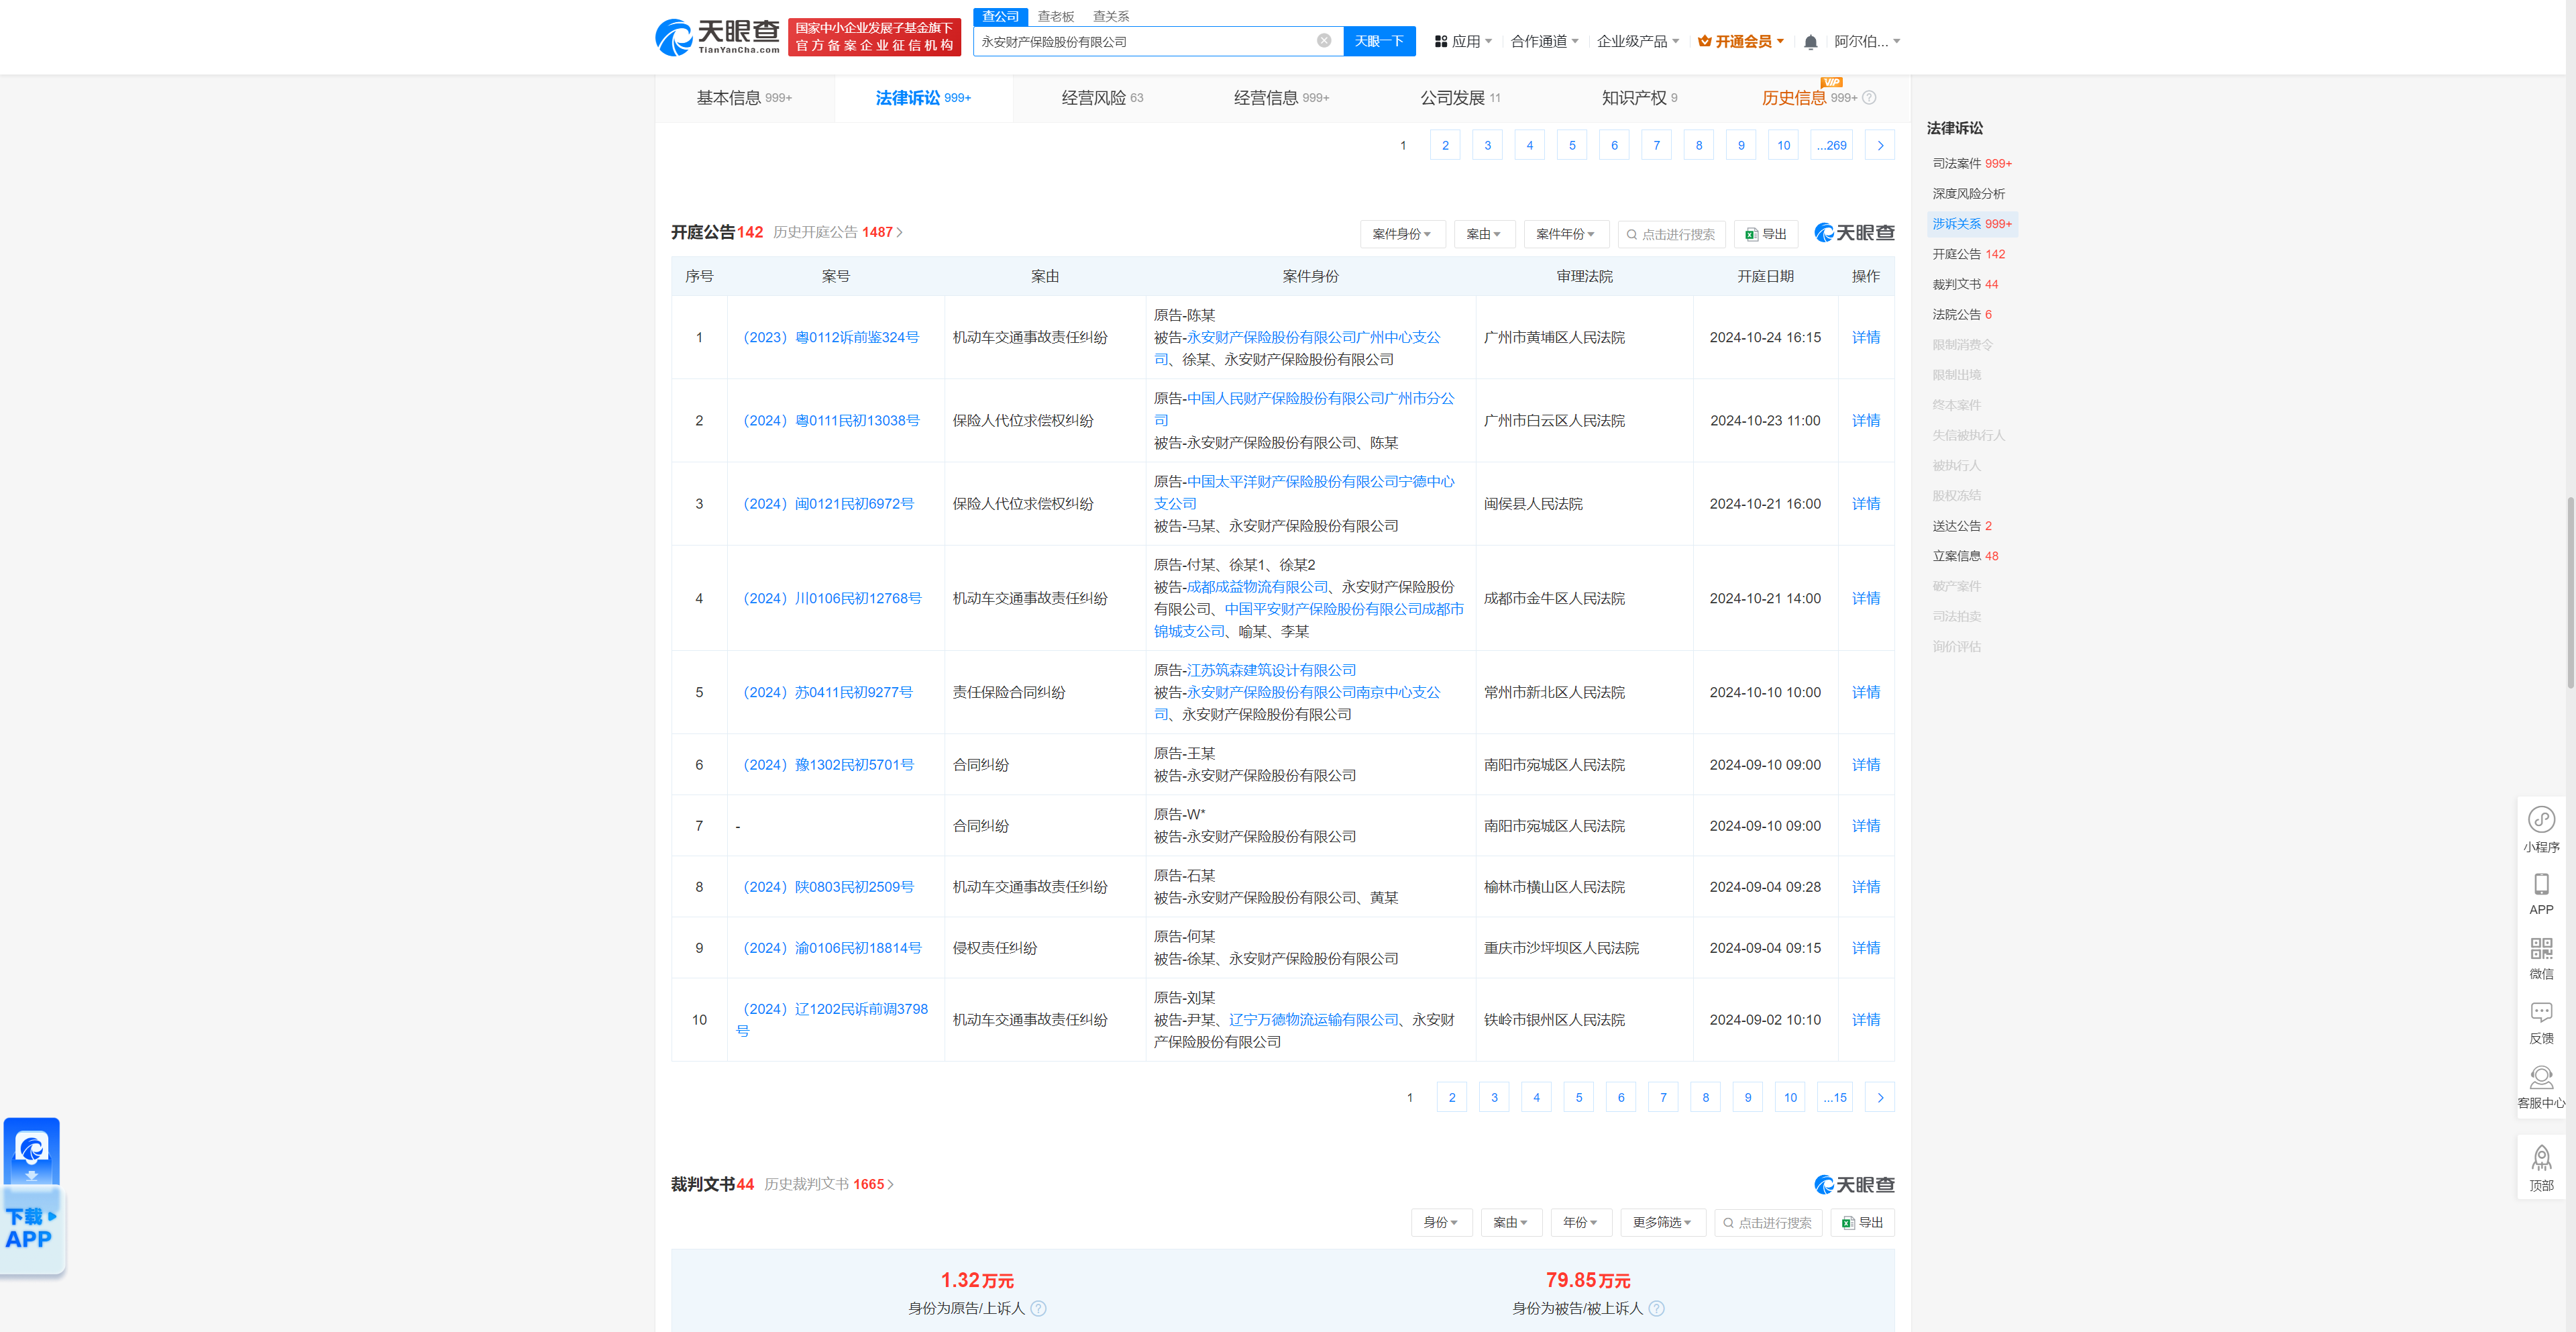Open case (2023)粤0112诉前鉴324号
Image resolution: width=2576 pixels, height=1332 pixels.
(831, 338)
